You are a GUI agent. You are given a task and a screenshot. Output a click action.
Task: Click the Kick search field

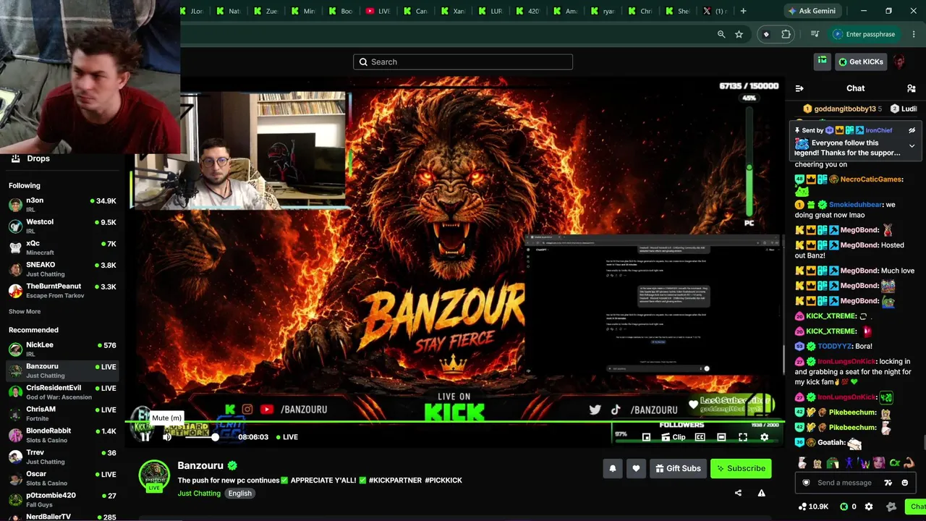[463, 62]
